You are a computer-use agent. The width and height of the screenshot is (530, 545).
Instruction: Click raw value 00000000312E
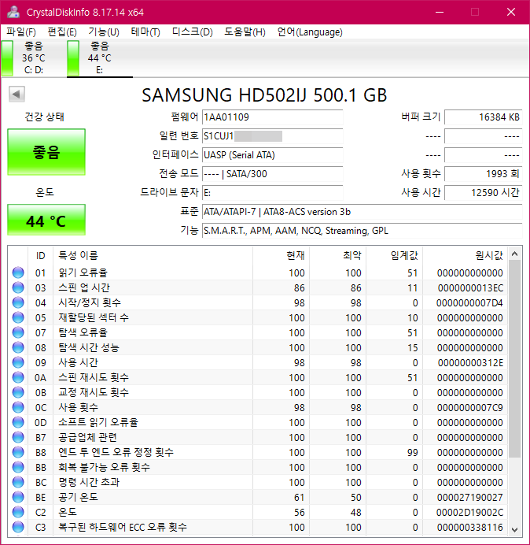tap(470, 362)
